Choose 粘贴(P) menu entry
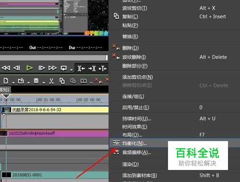 pos(174,25)
